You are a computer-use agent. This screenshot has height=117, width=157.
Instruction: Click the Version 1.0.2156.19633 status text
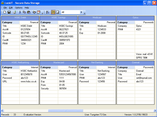tap(136, 115)
